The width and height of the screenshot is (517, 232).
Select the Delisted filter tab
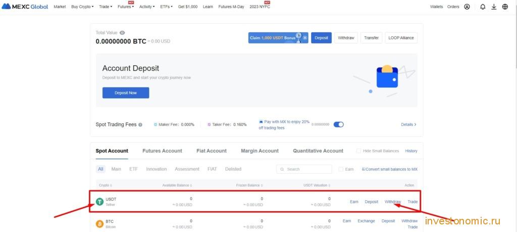click(233, 169)
